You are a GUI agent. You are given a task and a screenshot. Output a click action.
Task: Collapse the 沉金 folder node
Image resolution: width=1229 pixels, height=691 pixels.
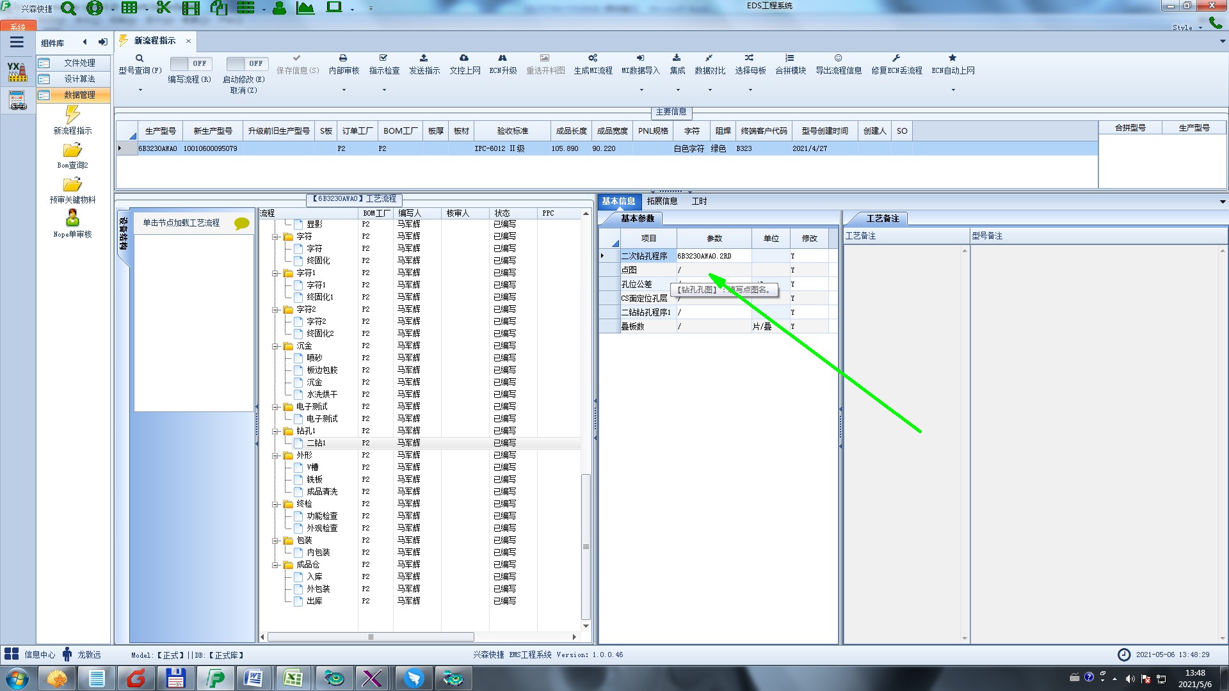[x=276, y=346]
